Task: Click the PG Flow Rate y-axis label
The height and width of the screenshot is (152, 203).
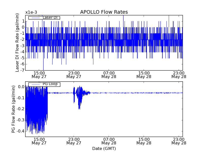Action: (13, 109)
